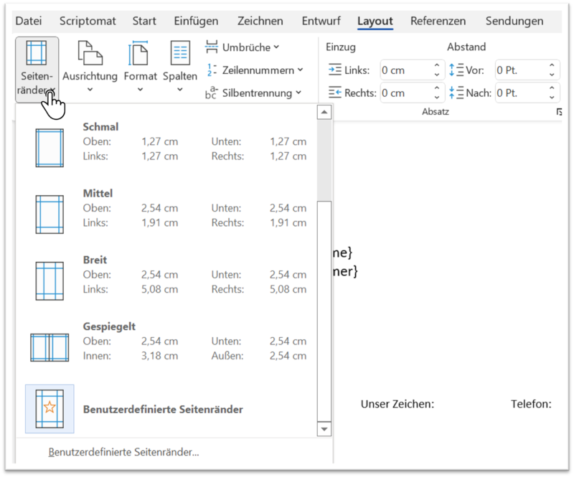Switch to the Referenzen tab
574x477 pixels.
[x=438, y=21]
